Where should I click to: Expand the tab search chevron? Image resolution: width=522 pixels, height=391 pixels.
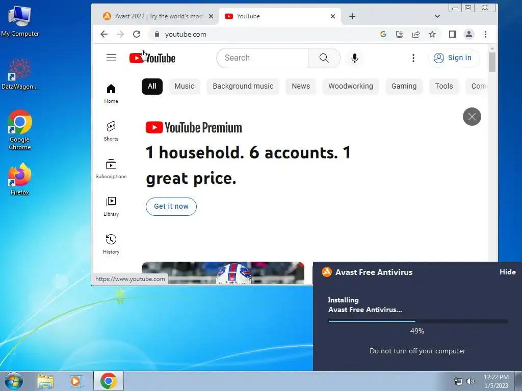(x=437, y=16)
